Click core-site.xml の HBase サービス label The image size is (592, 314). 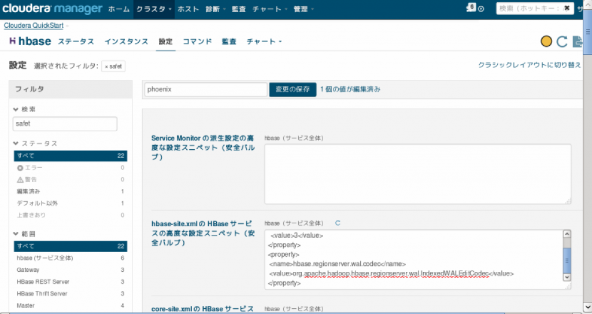tap(202, 309)
